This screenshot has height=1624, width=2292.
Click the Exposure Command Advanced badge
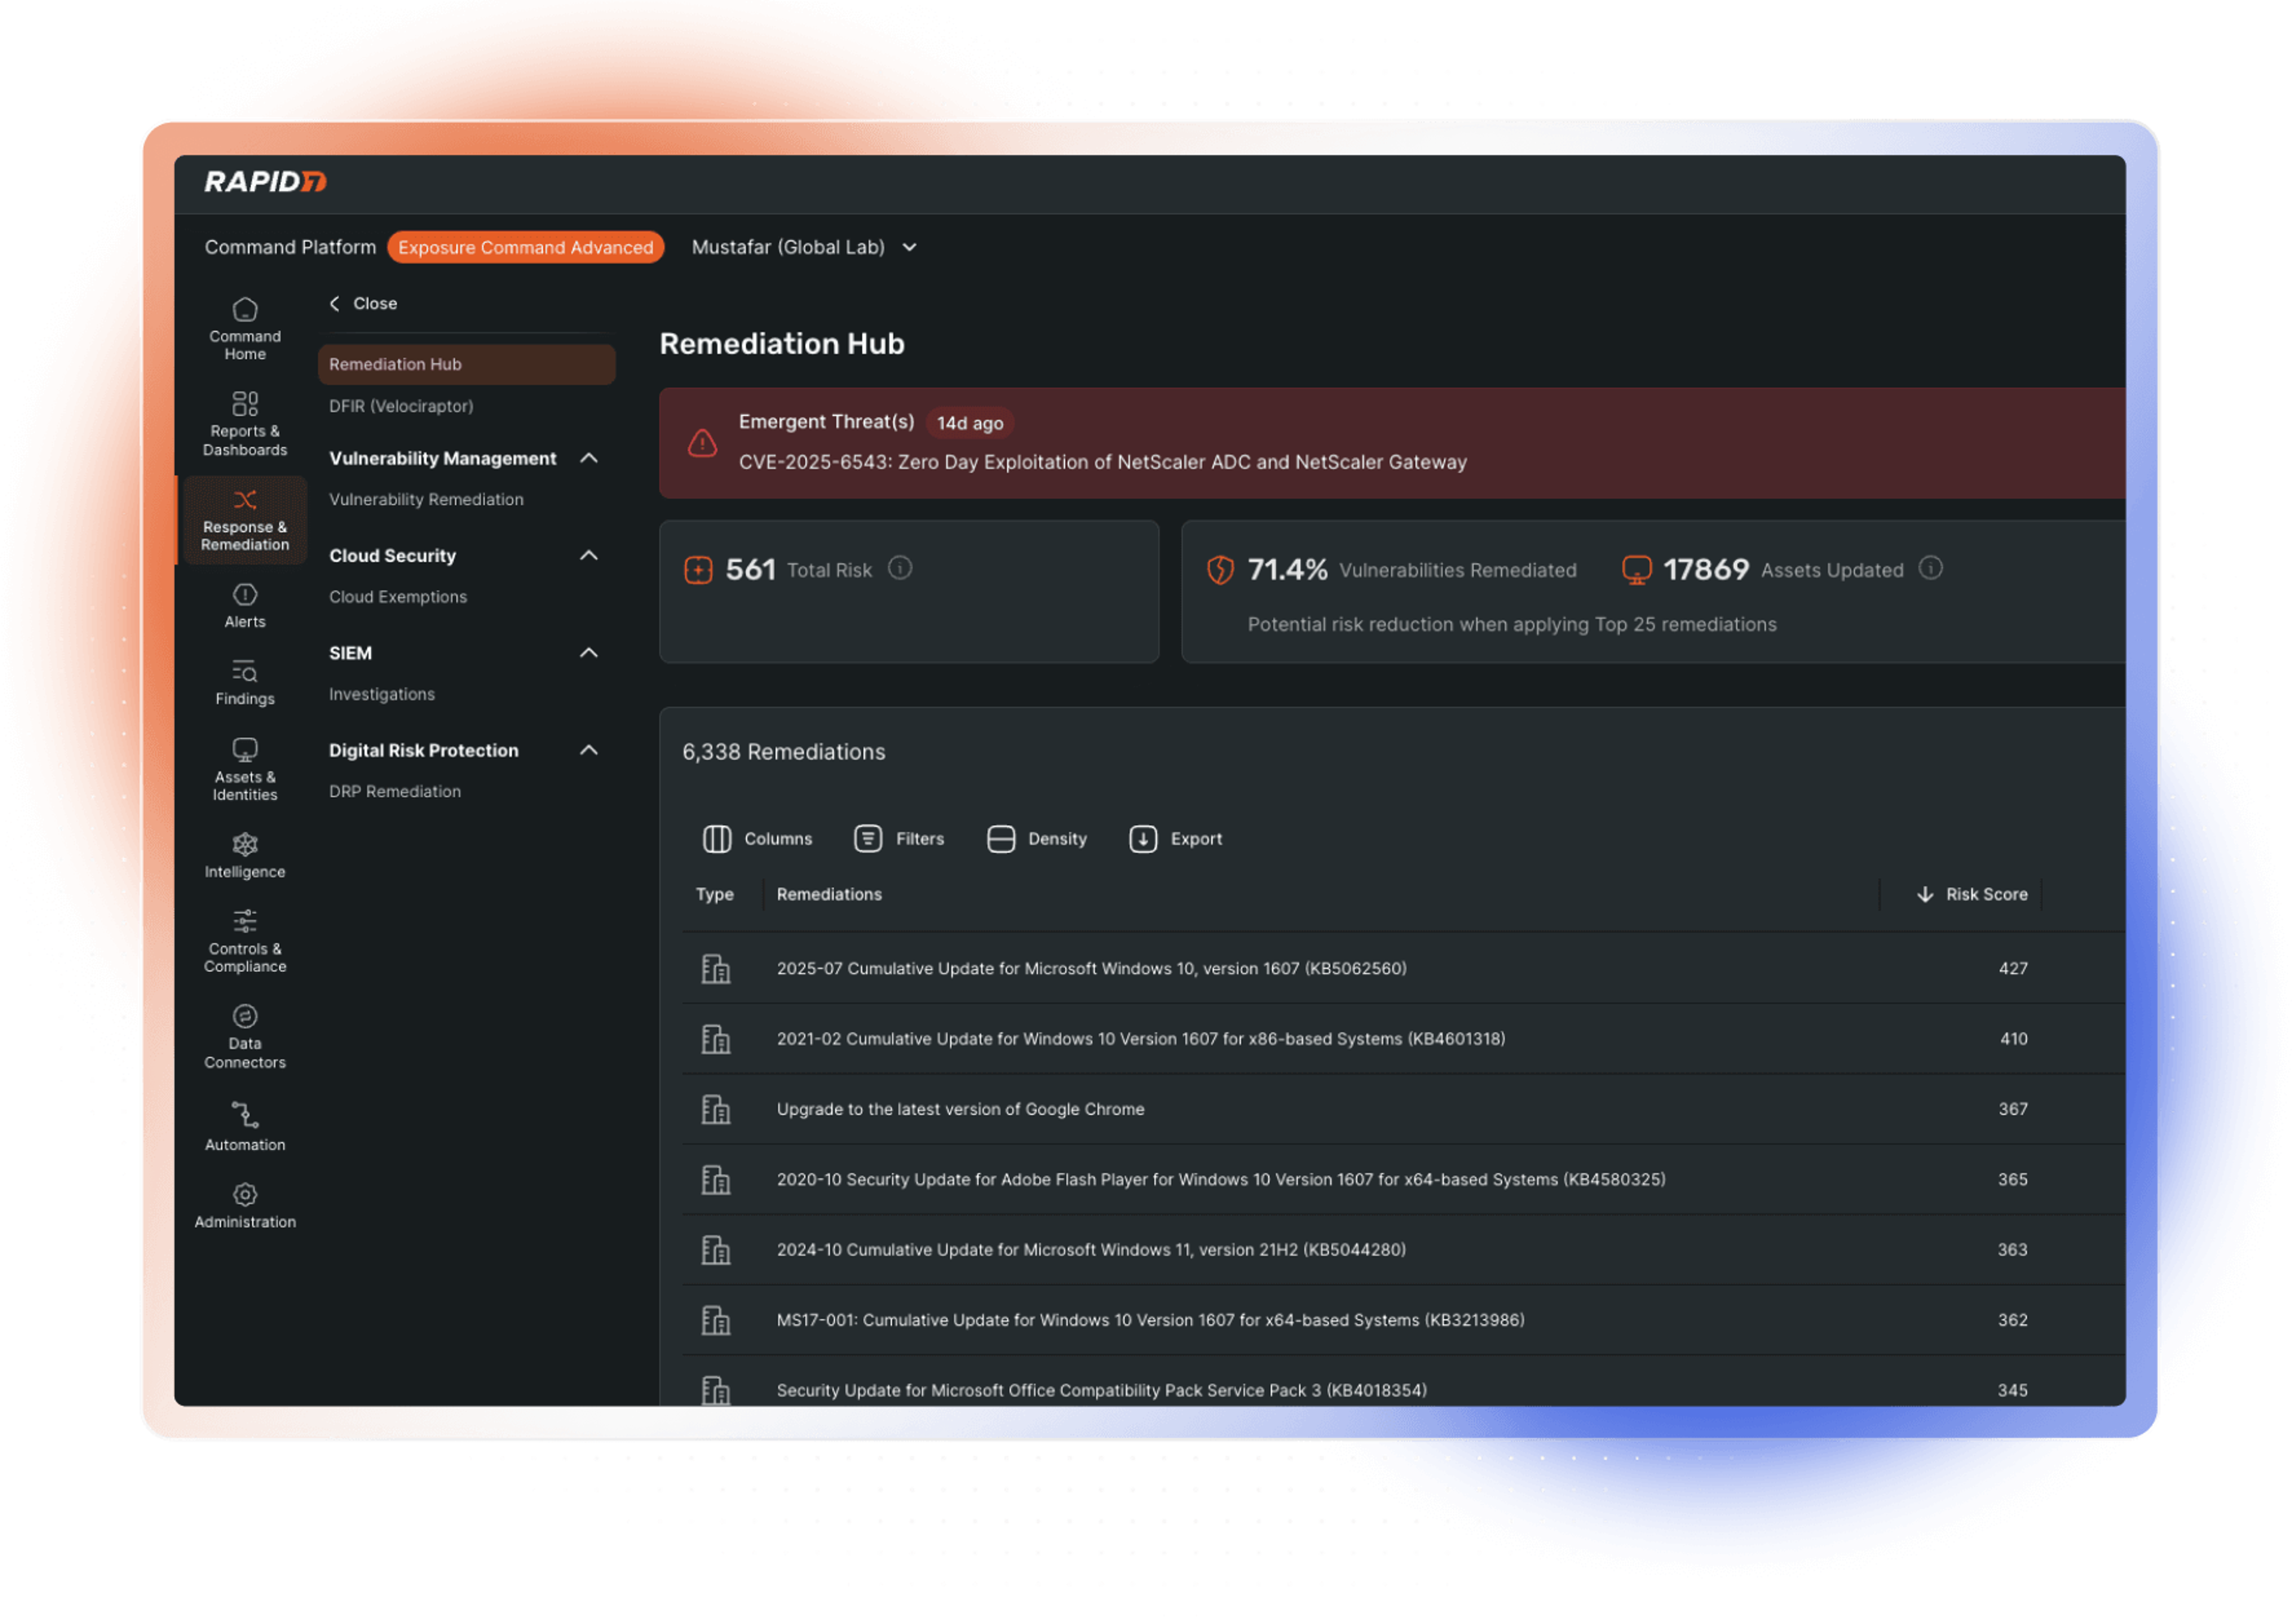coord(525,247)
